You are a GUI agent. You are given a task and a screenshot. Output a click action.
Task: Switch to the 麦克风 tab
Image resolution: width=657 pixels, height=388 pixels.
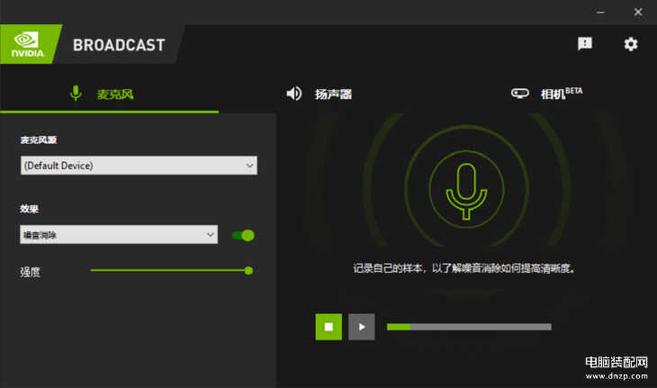pyautogui.click(x=109, y=94)
